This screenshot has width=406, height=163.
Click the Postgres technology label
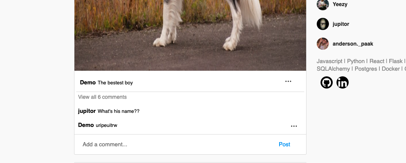click(366, 69)
